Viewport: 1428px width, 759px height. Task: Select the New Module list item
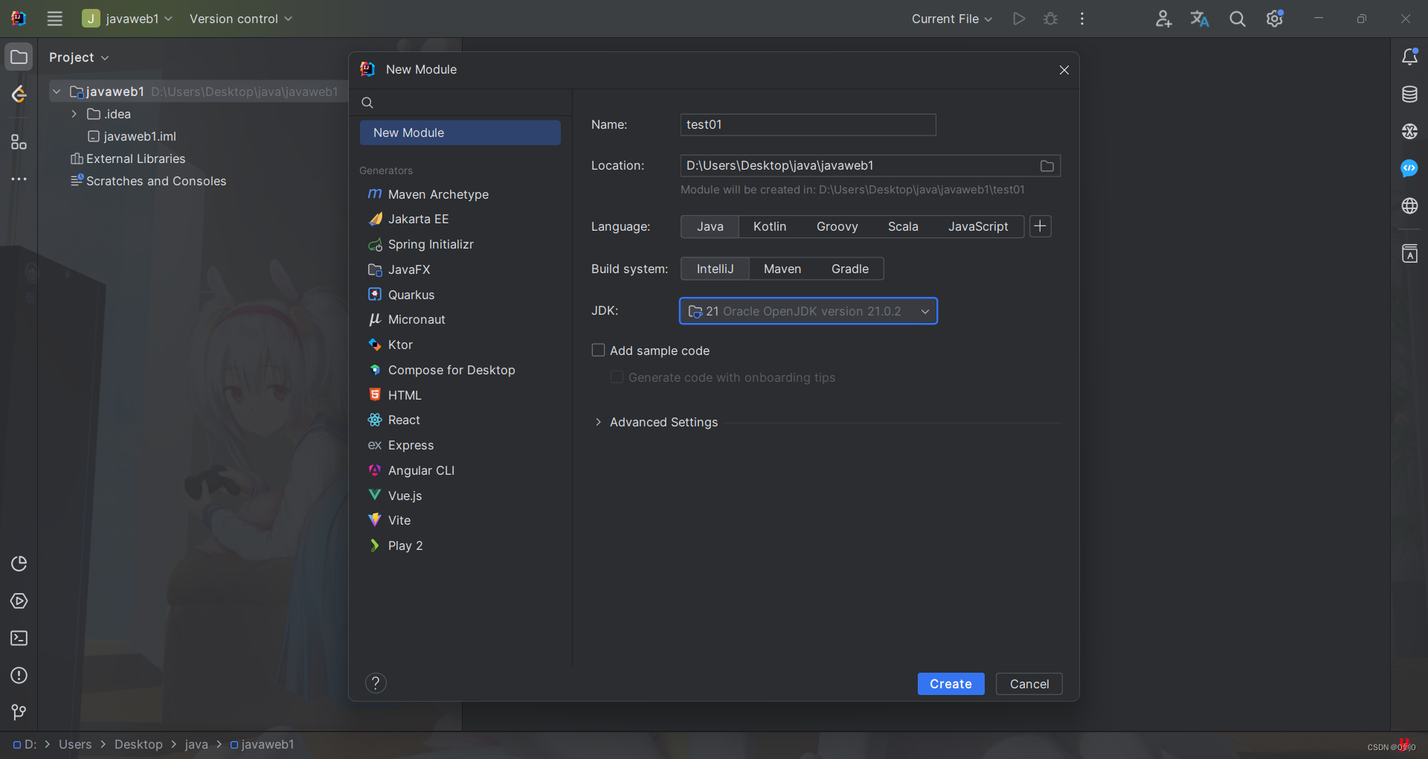[460, 132]
